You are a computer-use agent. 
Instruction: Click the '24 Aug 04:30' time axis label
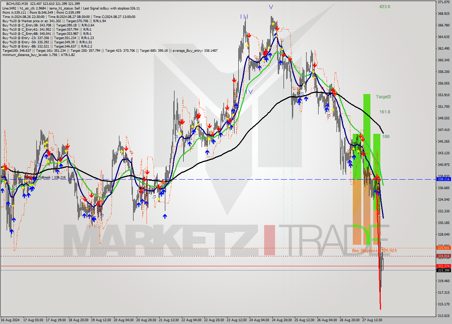click(259, 320)
